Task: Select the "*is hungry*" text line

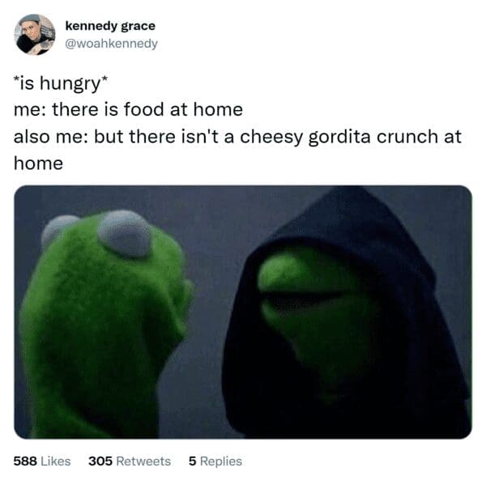Action: pos(61,83)
